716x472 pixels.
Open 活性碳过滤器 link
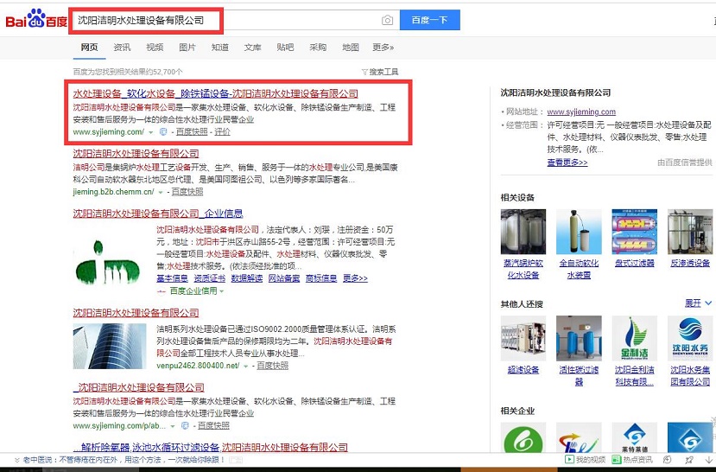[579, 375]
